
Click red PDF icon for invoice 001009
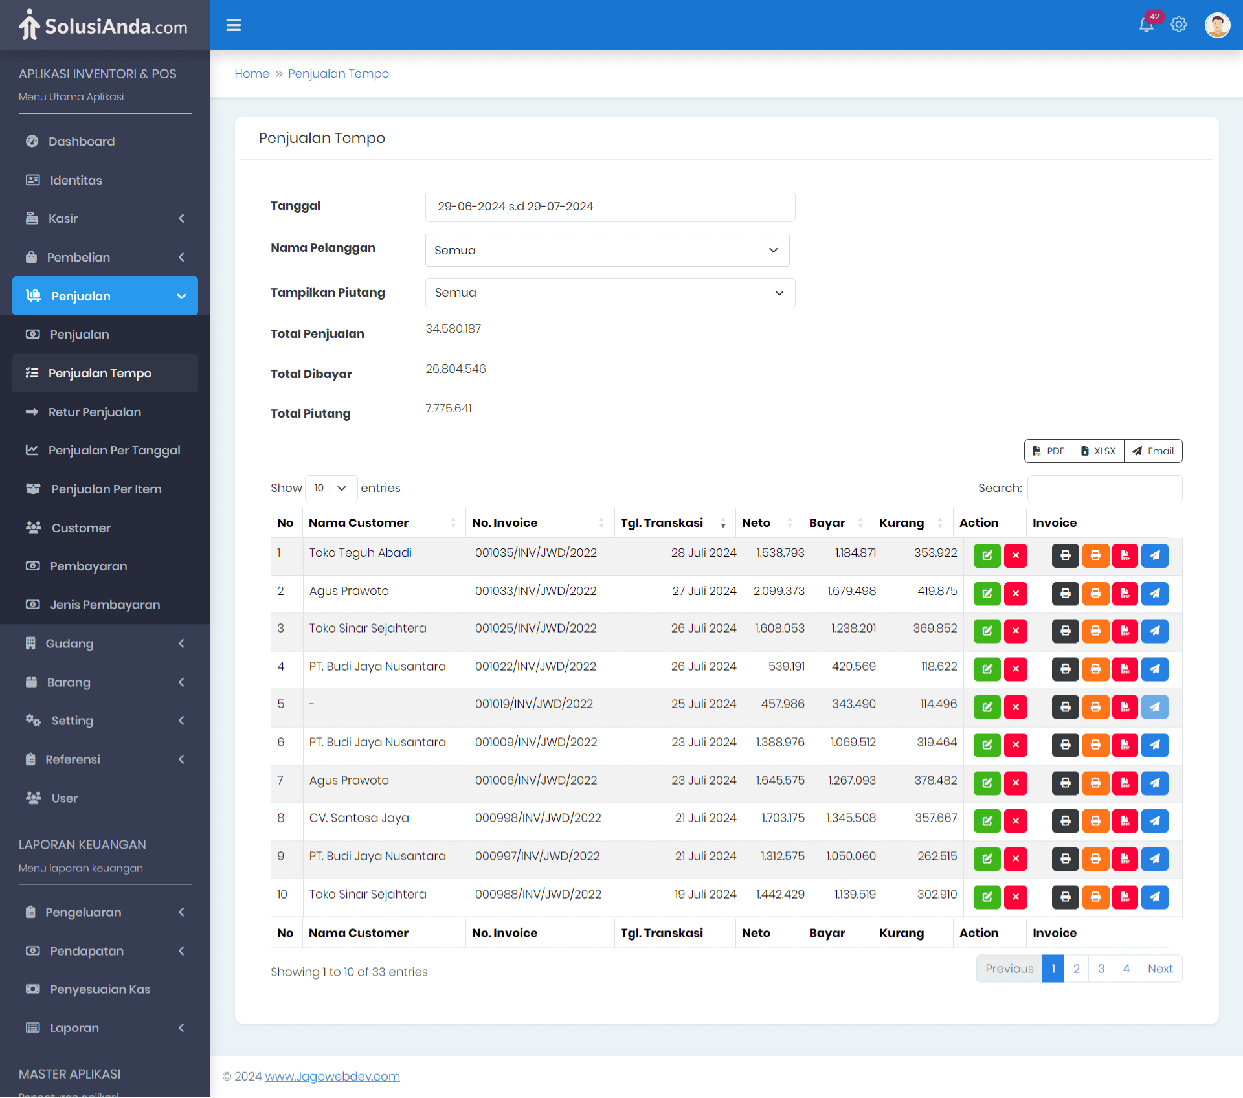point(1125,745)
